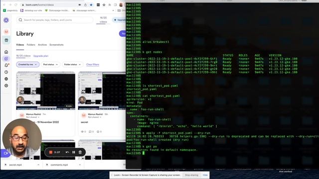The image size is (319, 179).
Task: Click the purple New video button
Action: tap(123, 34)
